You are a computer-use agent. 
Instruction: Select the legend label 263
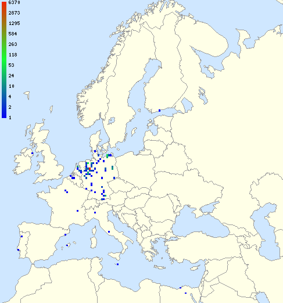[x=13, y=44]
